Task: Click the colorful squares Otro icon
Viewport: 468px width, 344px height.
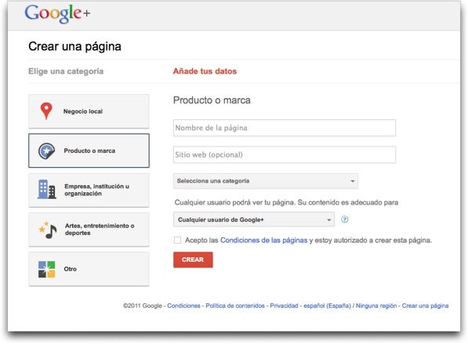Action: click(x=46, y=269)
